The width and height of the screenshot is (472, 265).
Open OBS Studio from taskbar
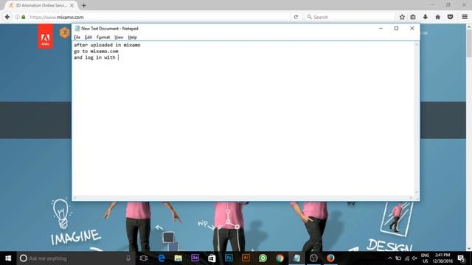tap(313, 258)
